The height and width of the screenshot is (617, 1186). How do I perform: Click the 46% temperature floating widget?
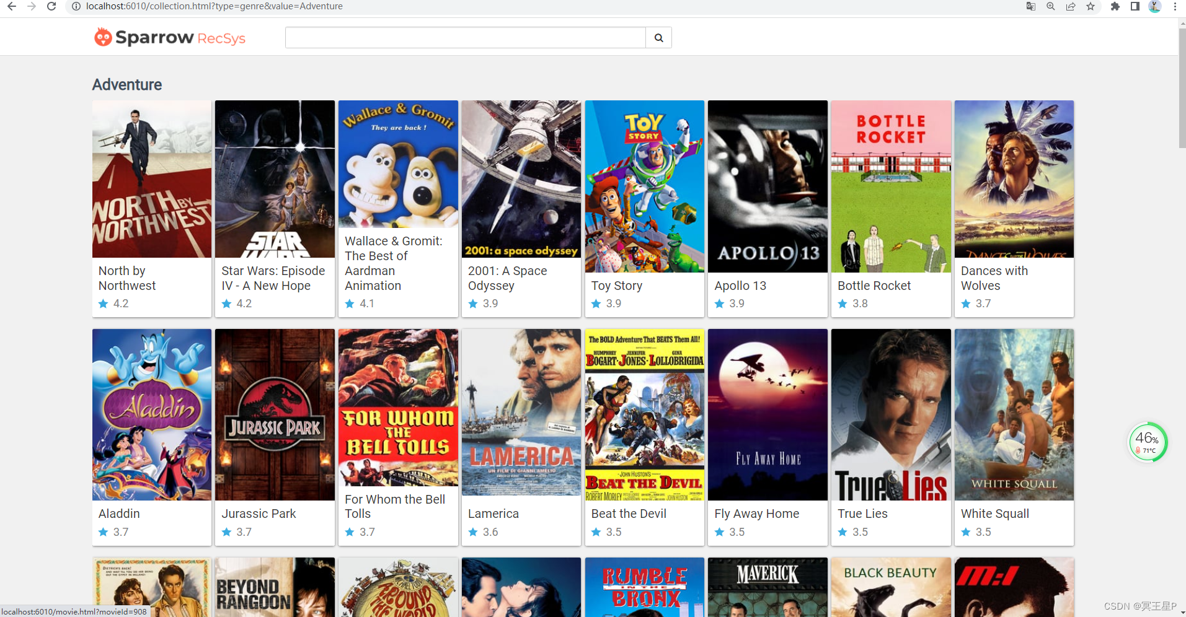pos(1148,442)
